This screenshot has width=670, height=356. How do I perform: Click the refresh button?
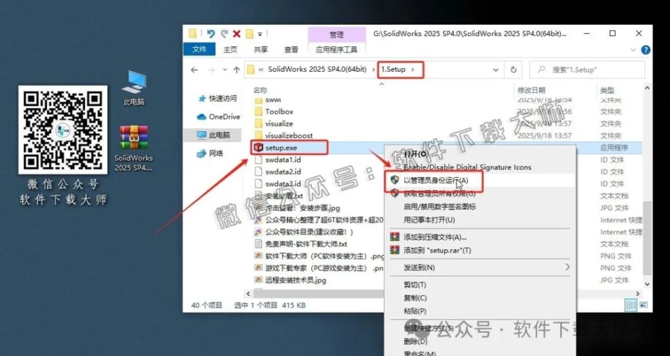[x=514, y=70]
